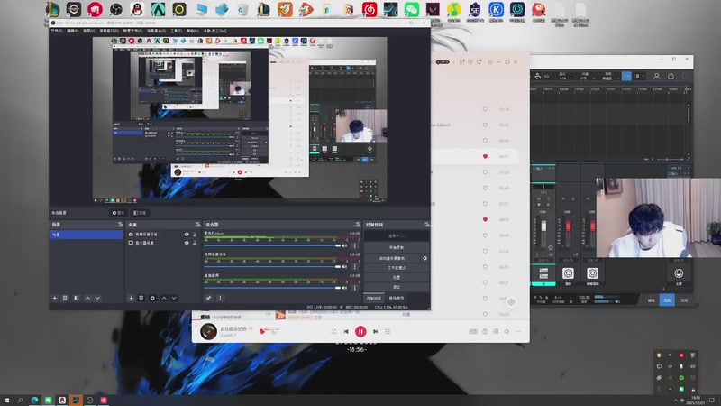Move source up in OBS Sources panel
The image size is (721, 406).
tap(164, 299)
